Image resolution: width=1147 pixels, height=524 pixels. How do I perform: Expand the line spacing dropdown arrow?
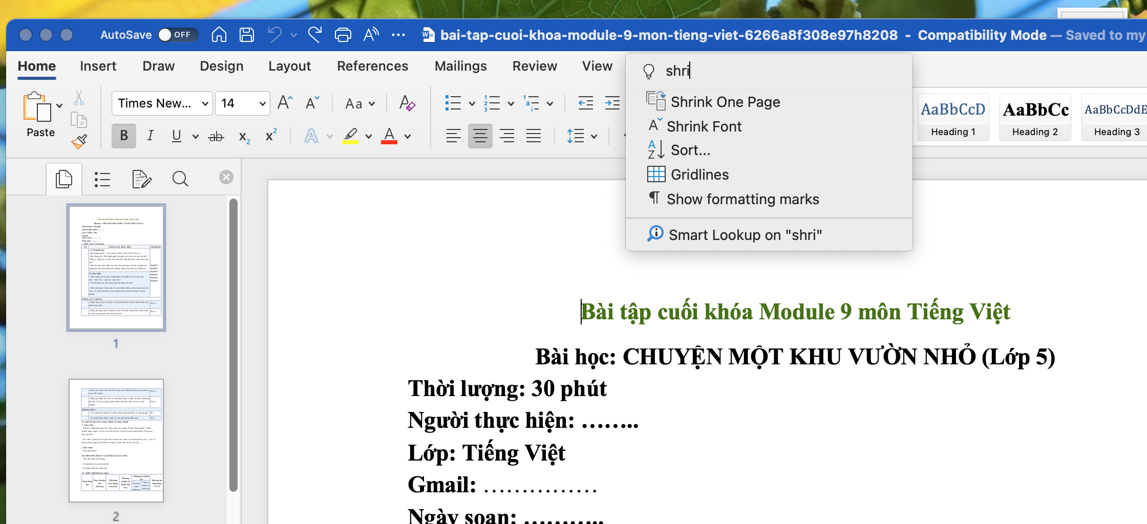click(594, 136)
